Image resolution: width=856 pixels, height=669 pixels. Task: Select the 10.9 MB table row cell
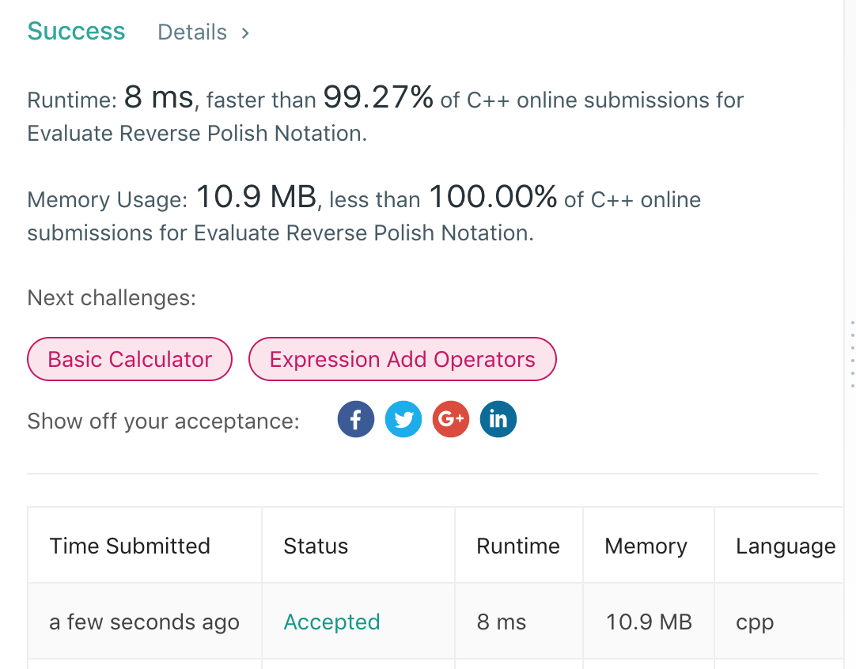pyautogui.click(x=649, y=622)
